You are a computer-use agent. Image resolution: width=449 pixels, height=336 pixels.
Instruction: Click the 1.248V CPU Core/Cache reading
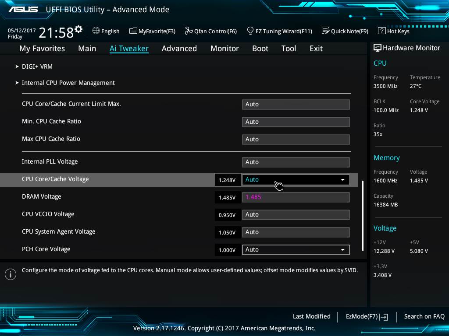(x=228, y=180)
